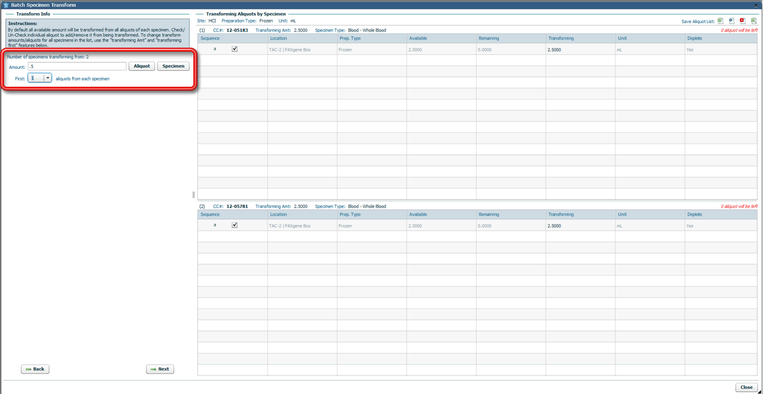Image resolution: width=763 pixels, height=394 pixels.
Task: Edit Transforming value 2.5000 for specimen 12-05183
Action: click(x=580, y=50)
